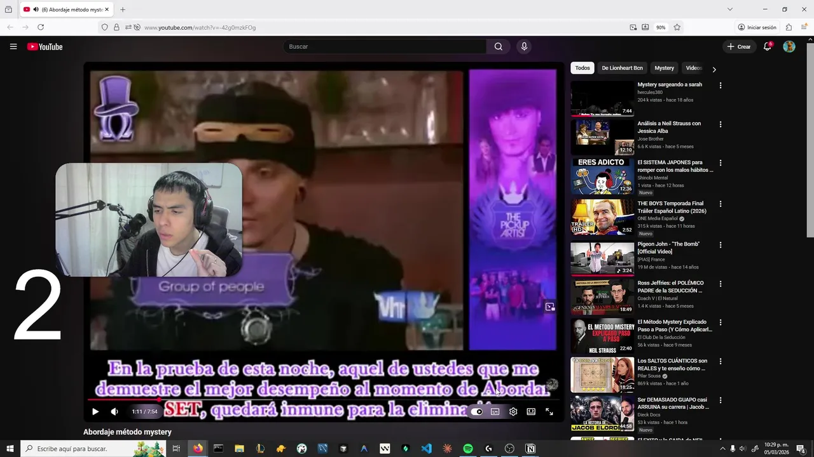Click the Crear button

(739, 46)
